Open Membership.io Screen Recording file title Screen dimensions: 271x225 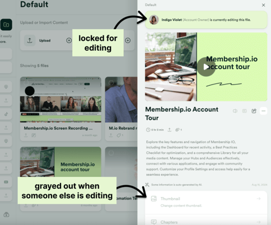pyautogui.click(x=58, y=128)
